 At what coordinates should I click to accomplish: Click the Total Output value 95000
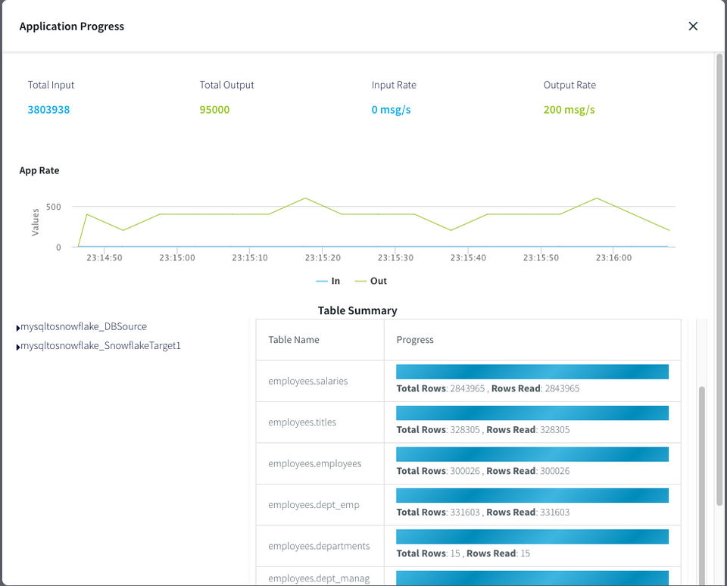[x=214, y=110]
